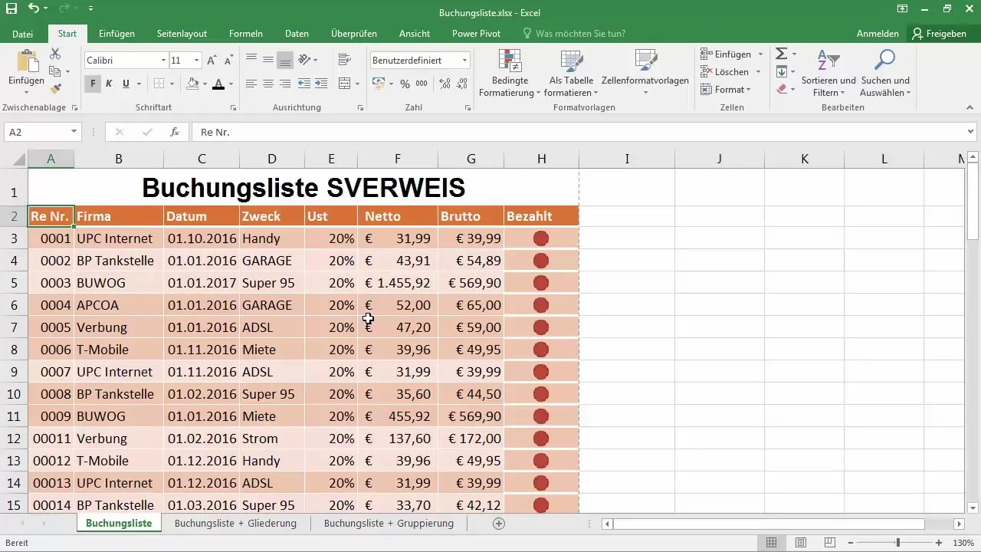Click the large Einfügen paste icon
Viewport: 981px width, 552px height.
pos(26,61)
